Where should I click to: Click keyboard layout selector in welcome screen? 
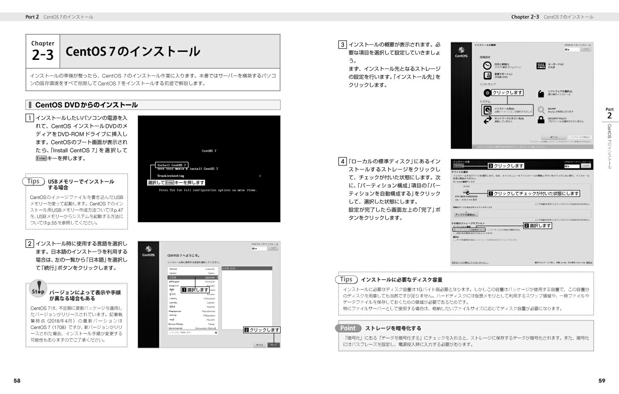[x=259, y=249]
